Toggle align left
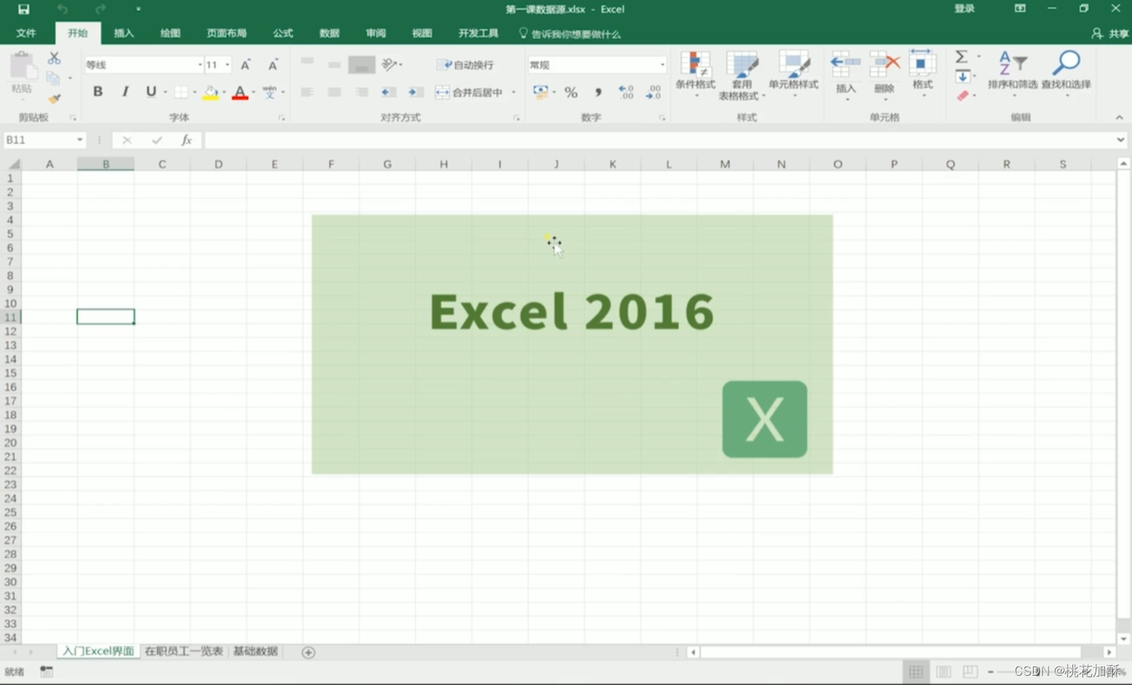Viewport: 1132px width, 685px height. point(307,92)
